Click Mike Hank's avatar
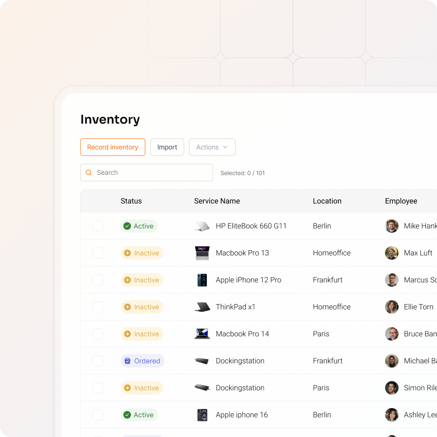Image resolution: width=437 pixels, height=437 pixels. 392,226
